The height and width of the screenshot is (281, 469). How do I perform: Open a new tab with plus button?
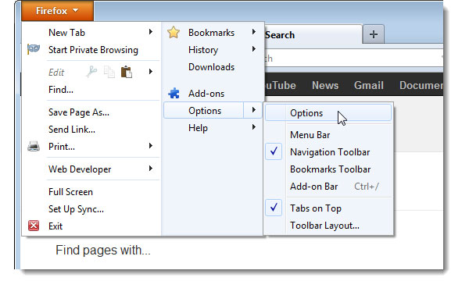pyautogui.click(x=374, y=34)
